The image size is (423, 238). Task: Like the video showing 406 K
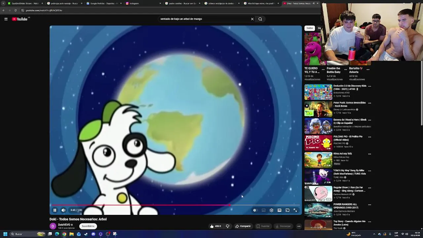click(x=215, y=226)
